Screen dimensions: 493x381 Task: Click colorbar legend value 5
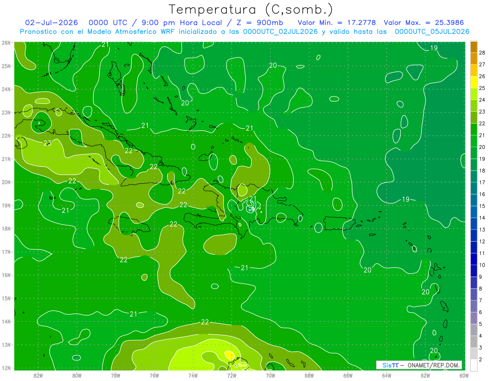click(x=480, y=324)
